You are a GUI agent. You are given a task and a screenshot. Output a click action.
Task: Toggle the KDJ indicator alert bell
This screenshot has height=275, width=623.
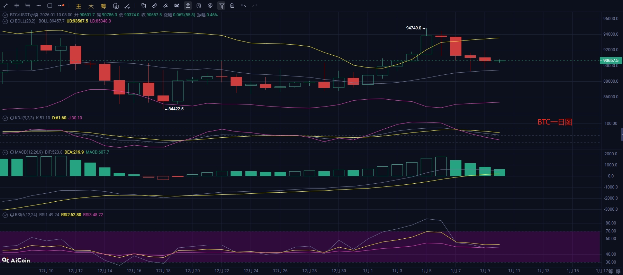[12, 118]
